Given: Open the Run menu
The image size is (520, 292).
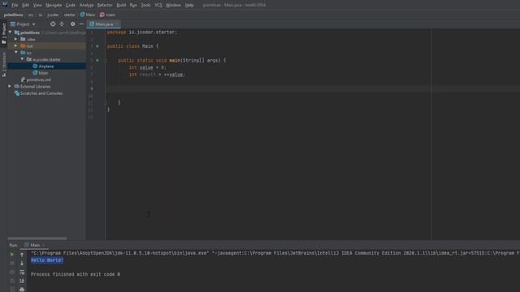Looking at the screenshot, I should pos(133,5).
